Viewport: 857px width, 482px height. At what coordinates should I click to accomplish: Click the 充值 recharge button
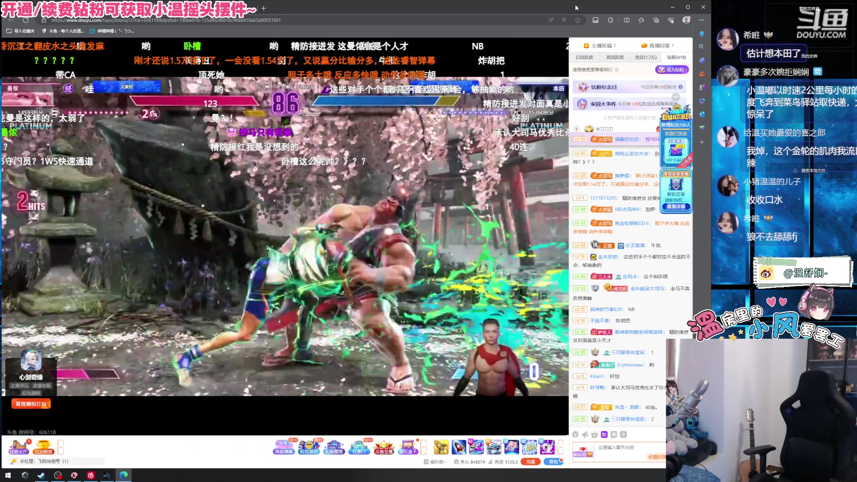click(x=530, y=462)
